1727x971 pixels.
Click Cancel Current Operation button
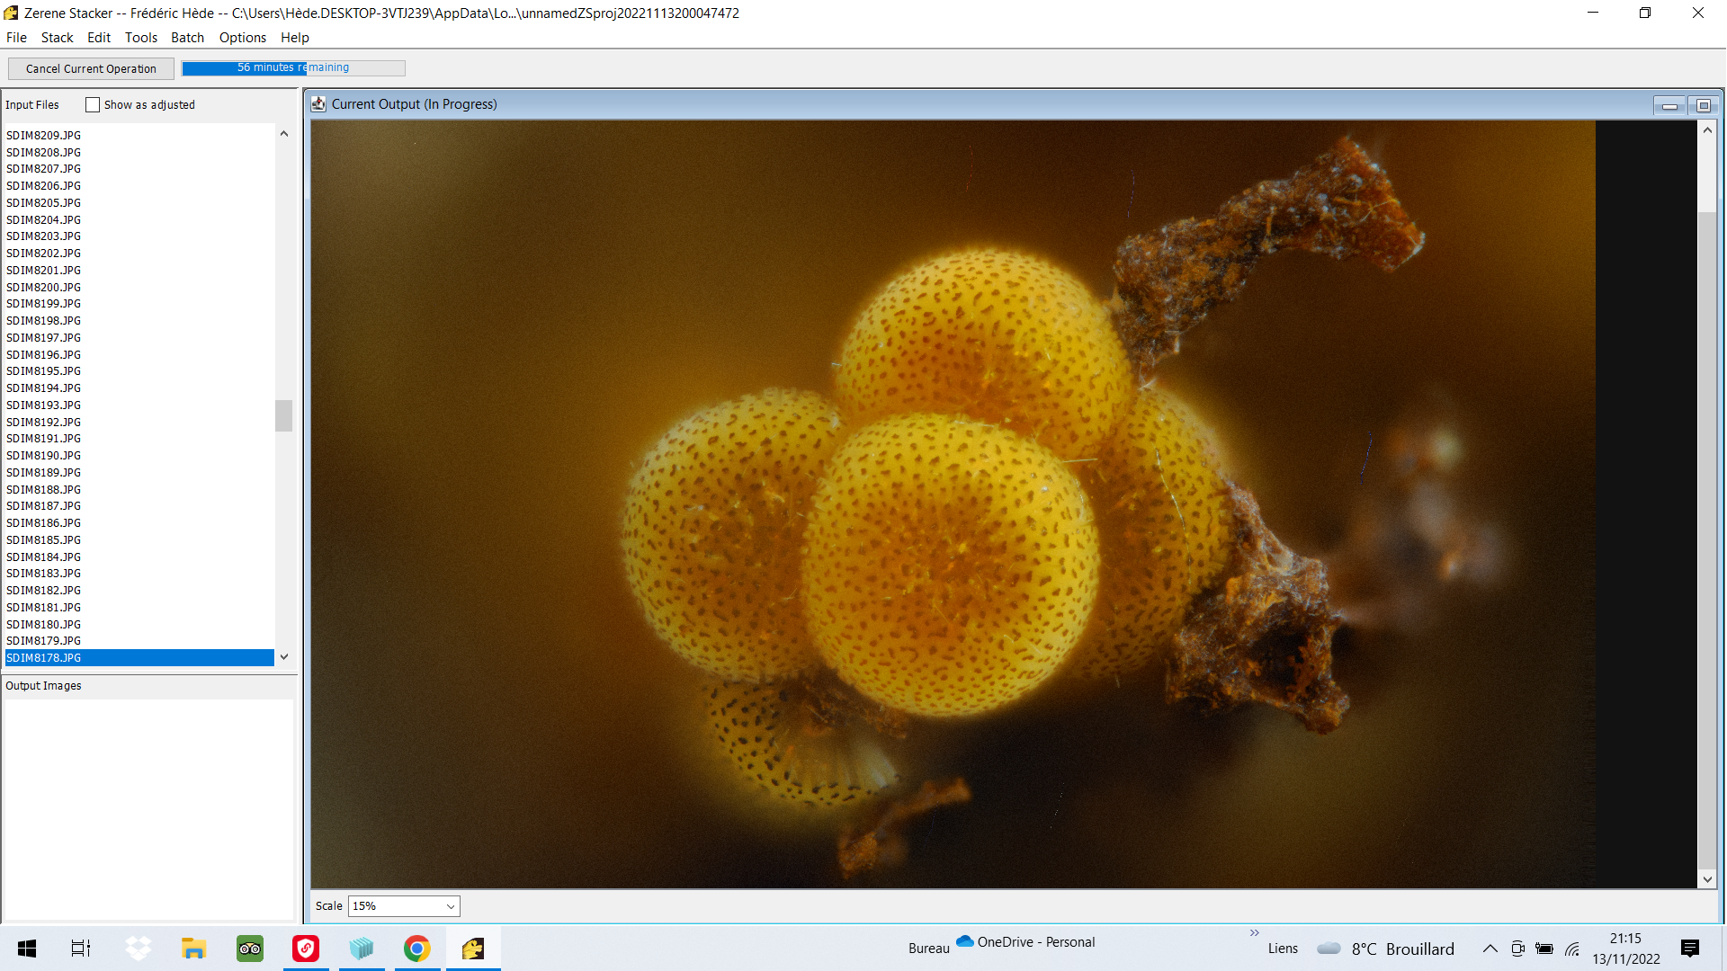pyautogui.click(x=91, y=69)
